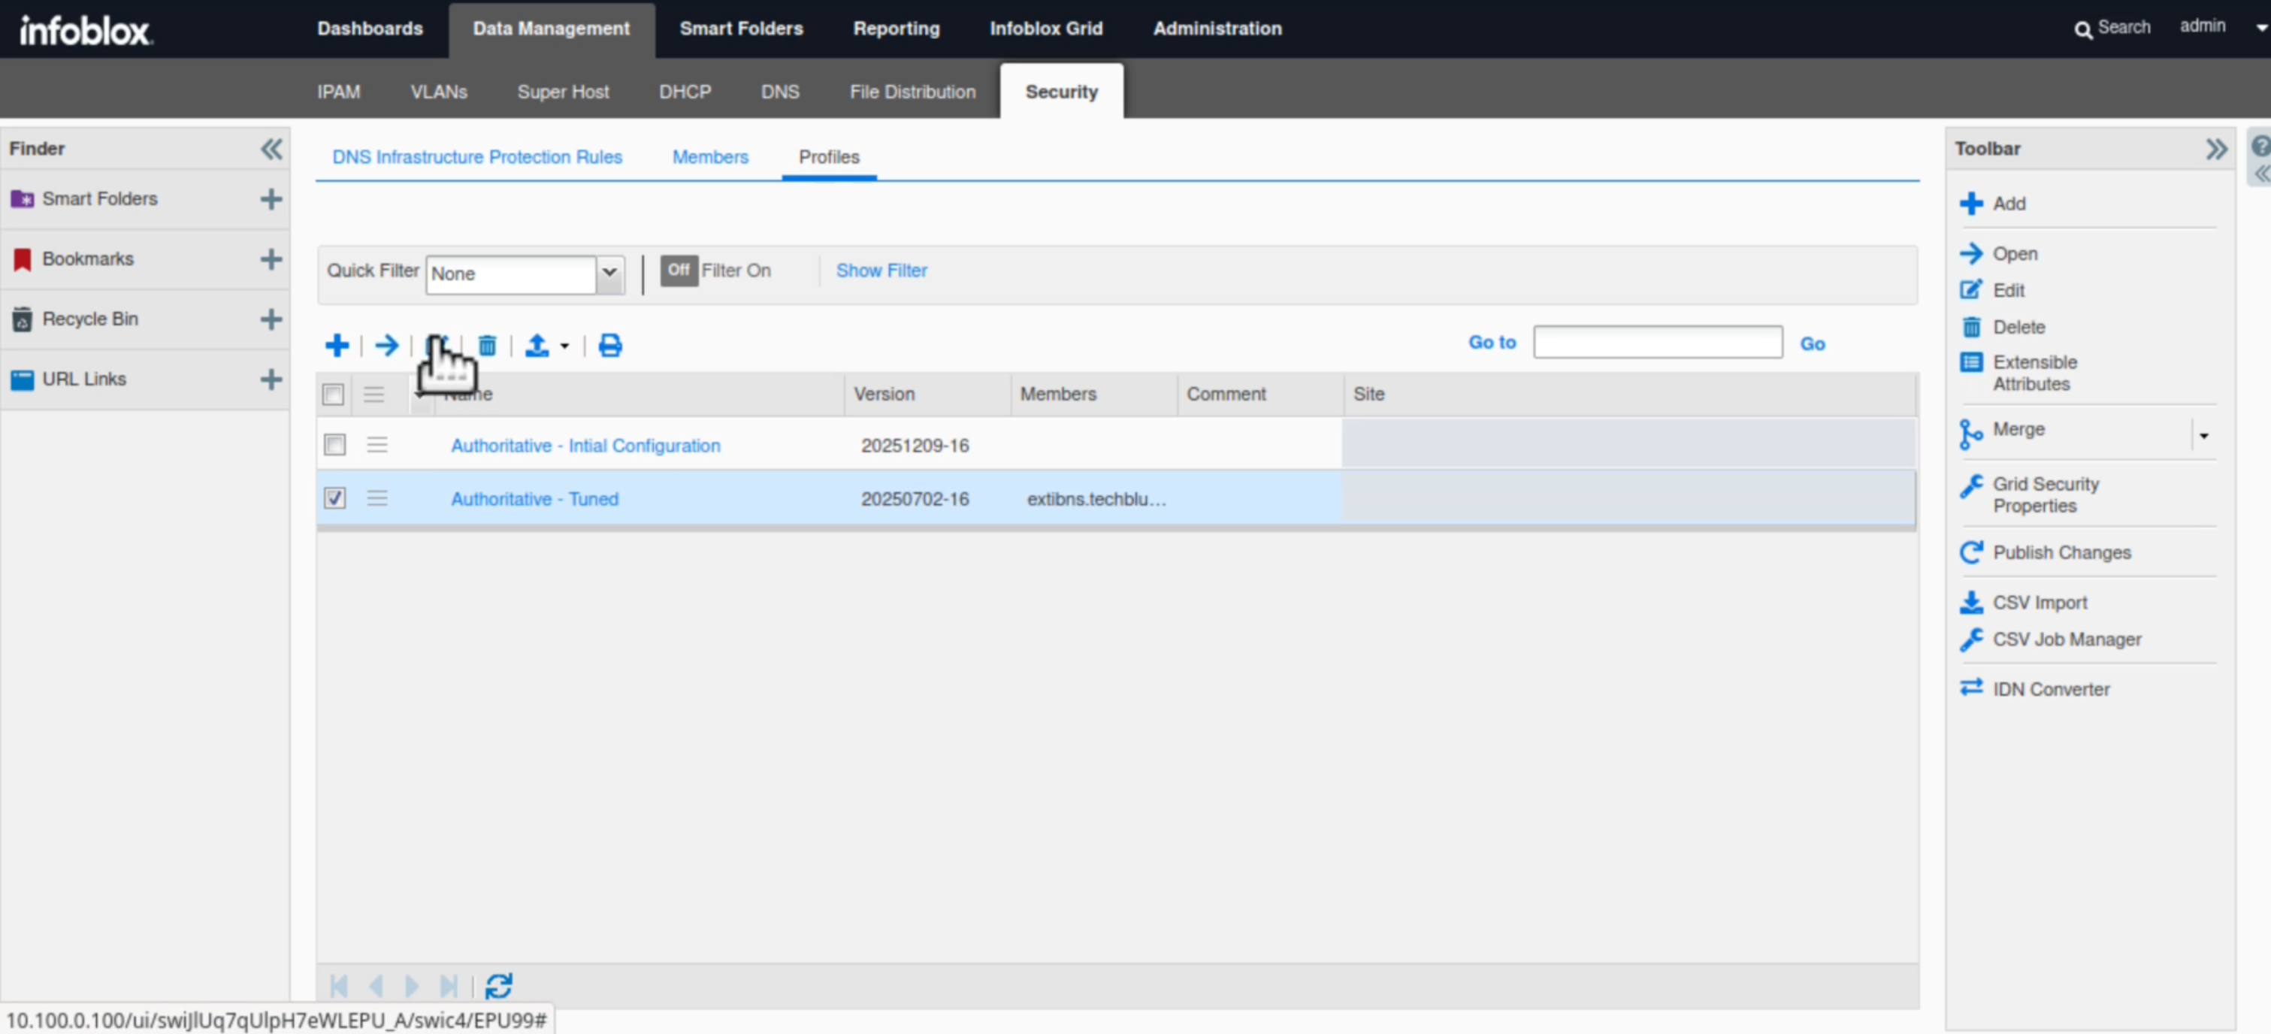Screen dimensions: 2271x1034
Task: Click the blue Add plus icon above table
Action: (337, 346)
